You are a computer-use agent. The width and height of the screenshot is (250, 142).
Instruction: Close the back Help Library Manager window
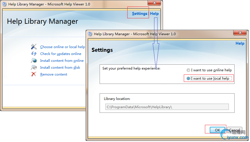point(154,3)
